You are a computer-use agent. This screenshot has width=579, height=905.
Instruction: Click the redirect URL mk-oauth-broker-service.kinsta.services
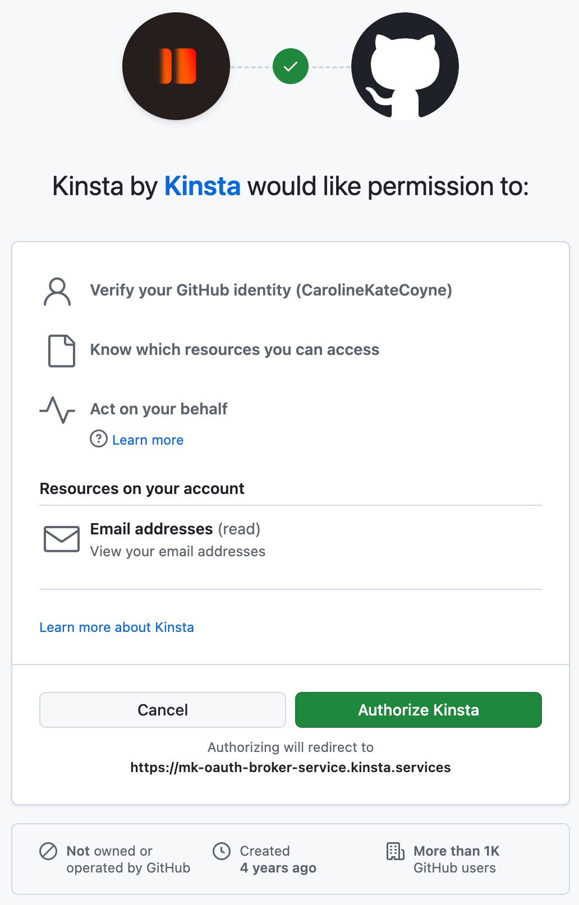pos(290,767)
